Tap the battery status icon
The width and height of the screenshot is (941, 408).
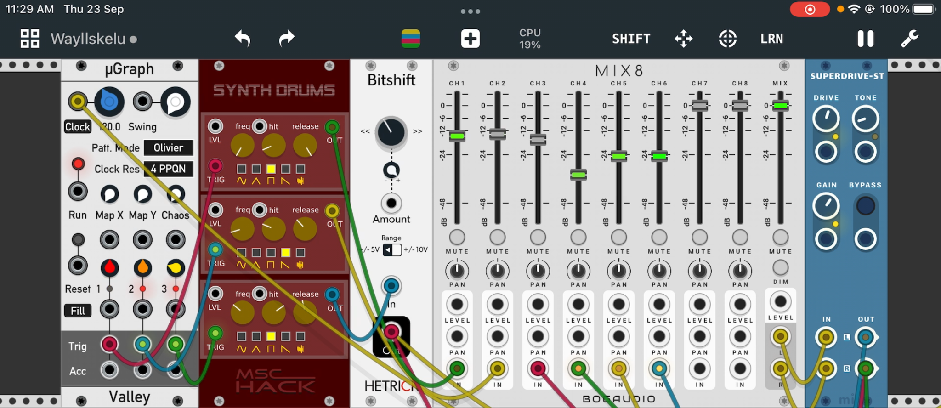click(924, 9)
